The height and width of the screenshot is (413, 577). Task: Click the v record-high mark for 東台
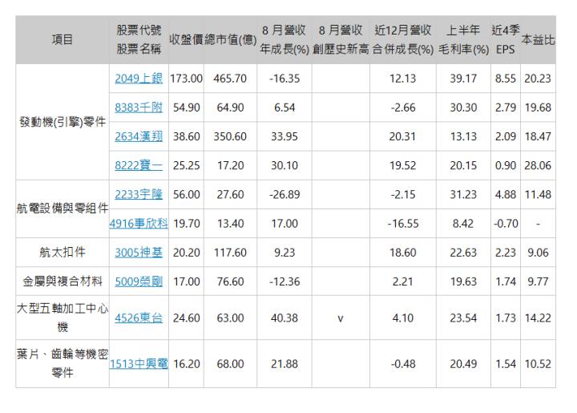click(x=341, y=318)
